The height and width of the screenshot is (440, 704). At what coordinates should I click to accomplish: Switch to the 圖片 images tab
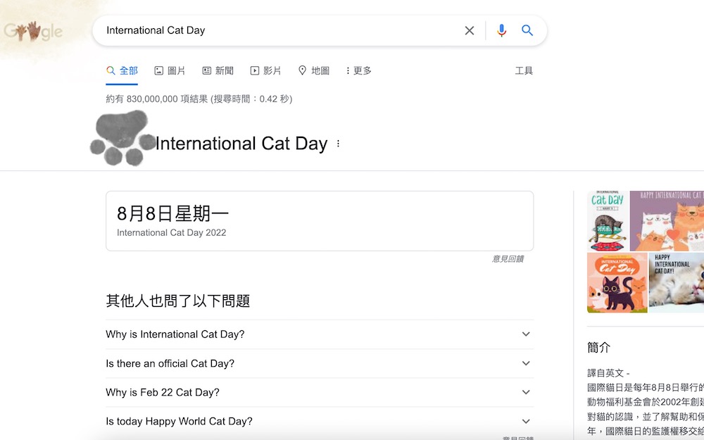(170, 70)
